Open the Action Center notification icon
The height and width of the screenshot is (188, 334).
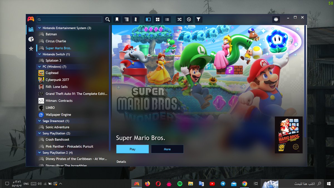point(7,184)
